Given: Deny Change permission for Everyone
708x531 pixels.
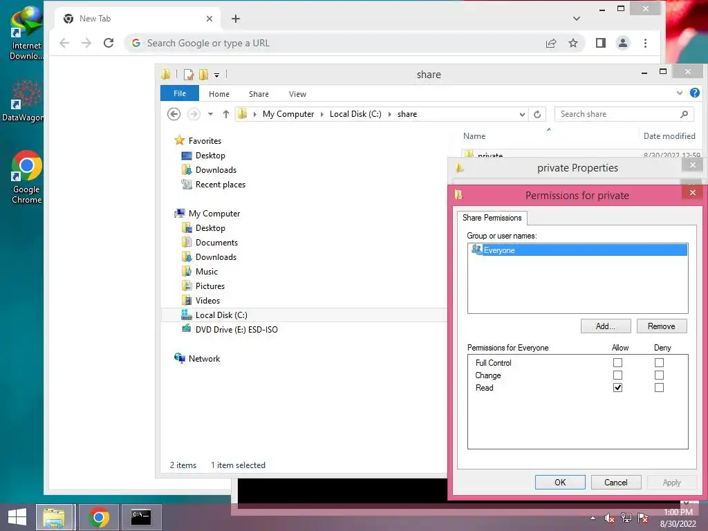Looking at the screenshot, I should coord(659,375).
